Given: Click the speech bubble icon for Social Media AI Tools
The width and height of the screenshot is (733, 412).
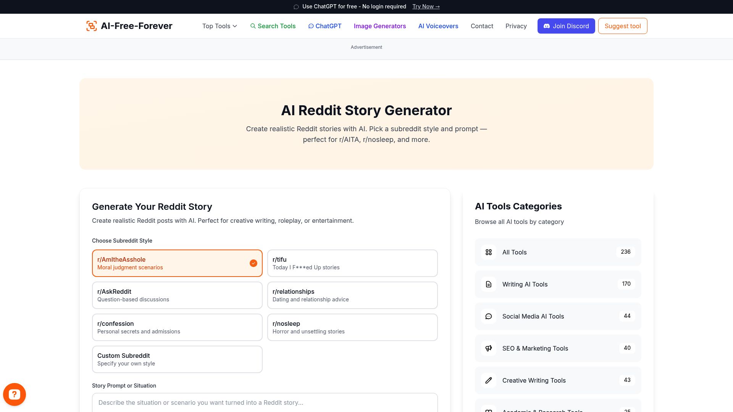Looking at the screenshot, I should [x=488, y=316].
